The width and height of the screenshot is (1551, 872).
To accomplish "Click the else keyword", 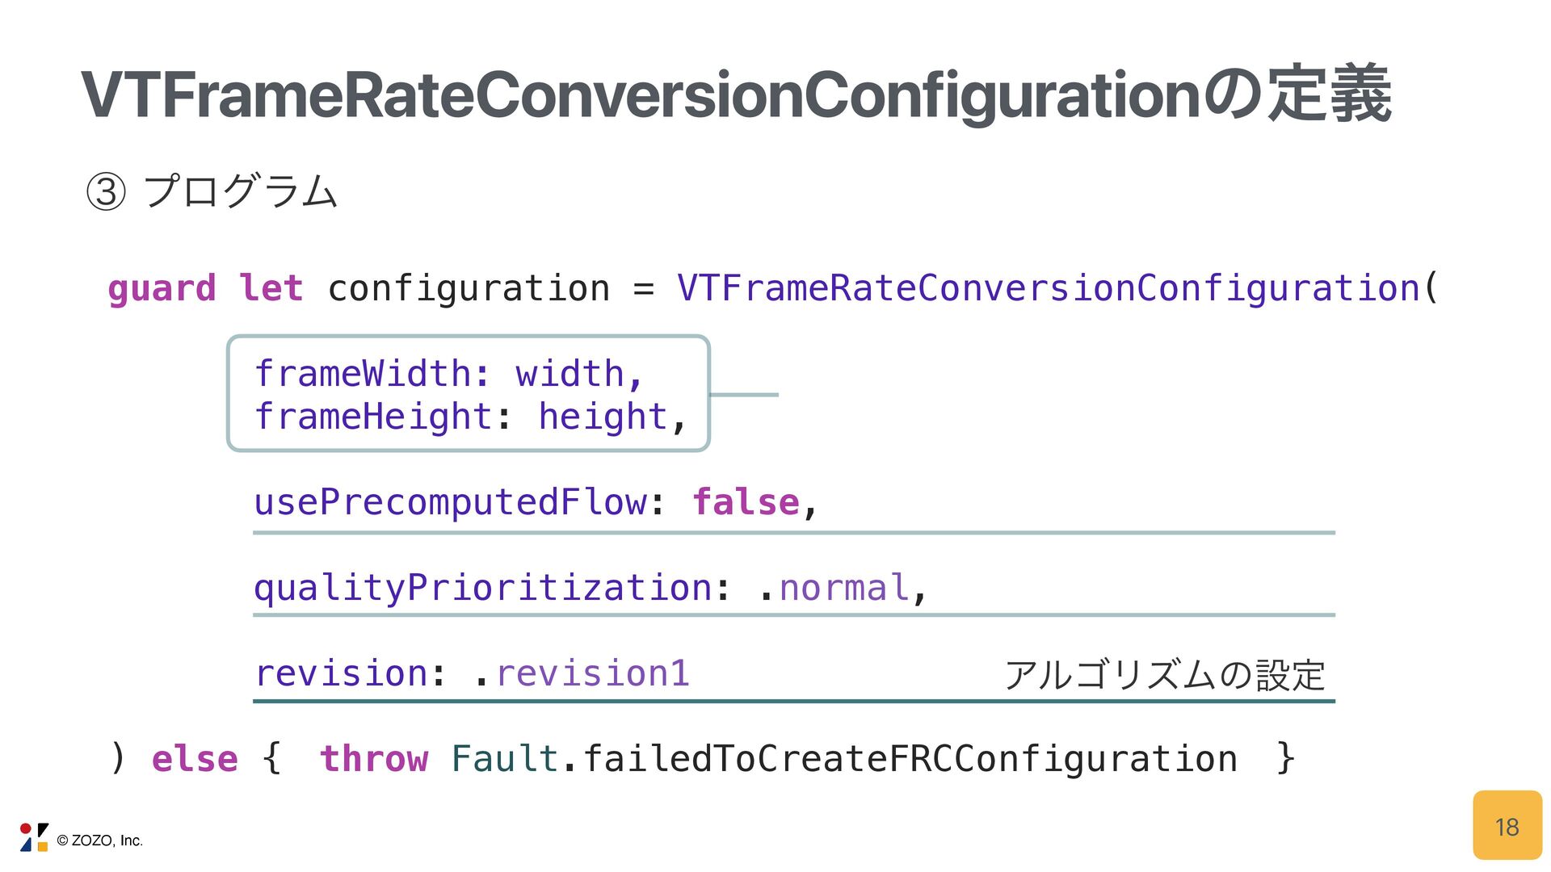I will point(195,759).
